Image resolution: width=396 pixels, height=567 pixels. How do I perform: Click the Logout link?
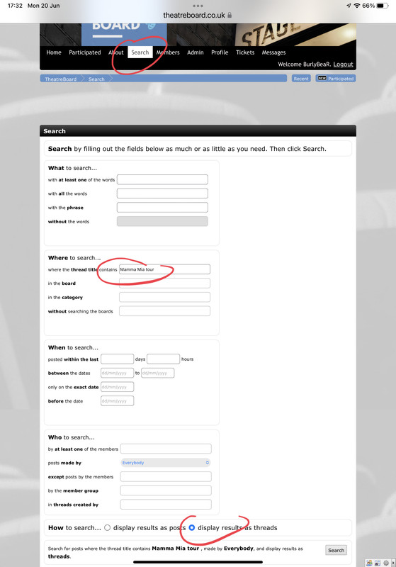(x=344, y=64)
